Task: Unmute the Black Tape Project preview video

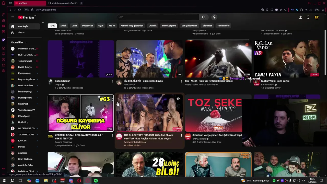Action: coord(178,99)
